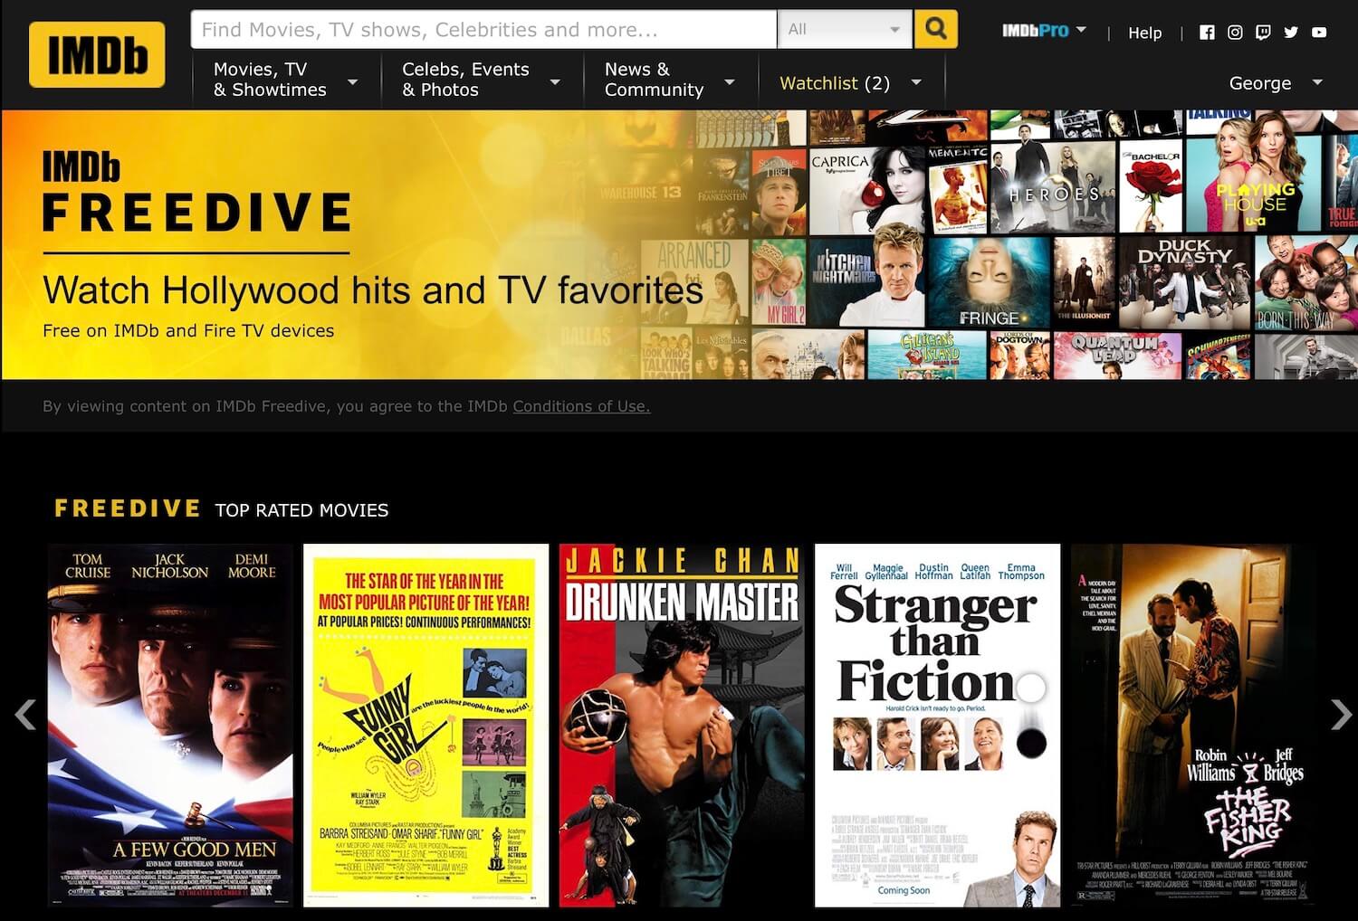This screenshot has width=1358, height=921.
Task: Click the Gilligan's Island banner thumbnail
Action: click(926, 355)
